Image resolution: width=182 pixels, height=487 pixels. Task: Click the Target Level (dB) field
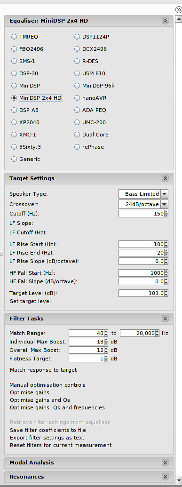(141, 293)
